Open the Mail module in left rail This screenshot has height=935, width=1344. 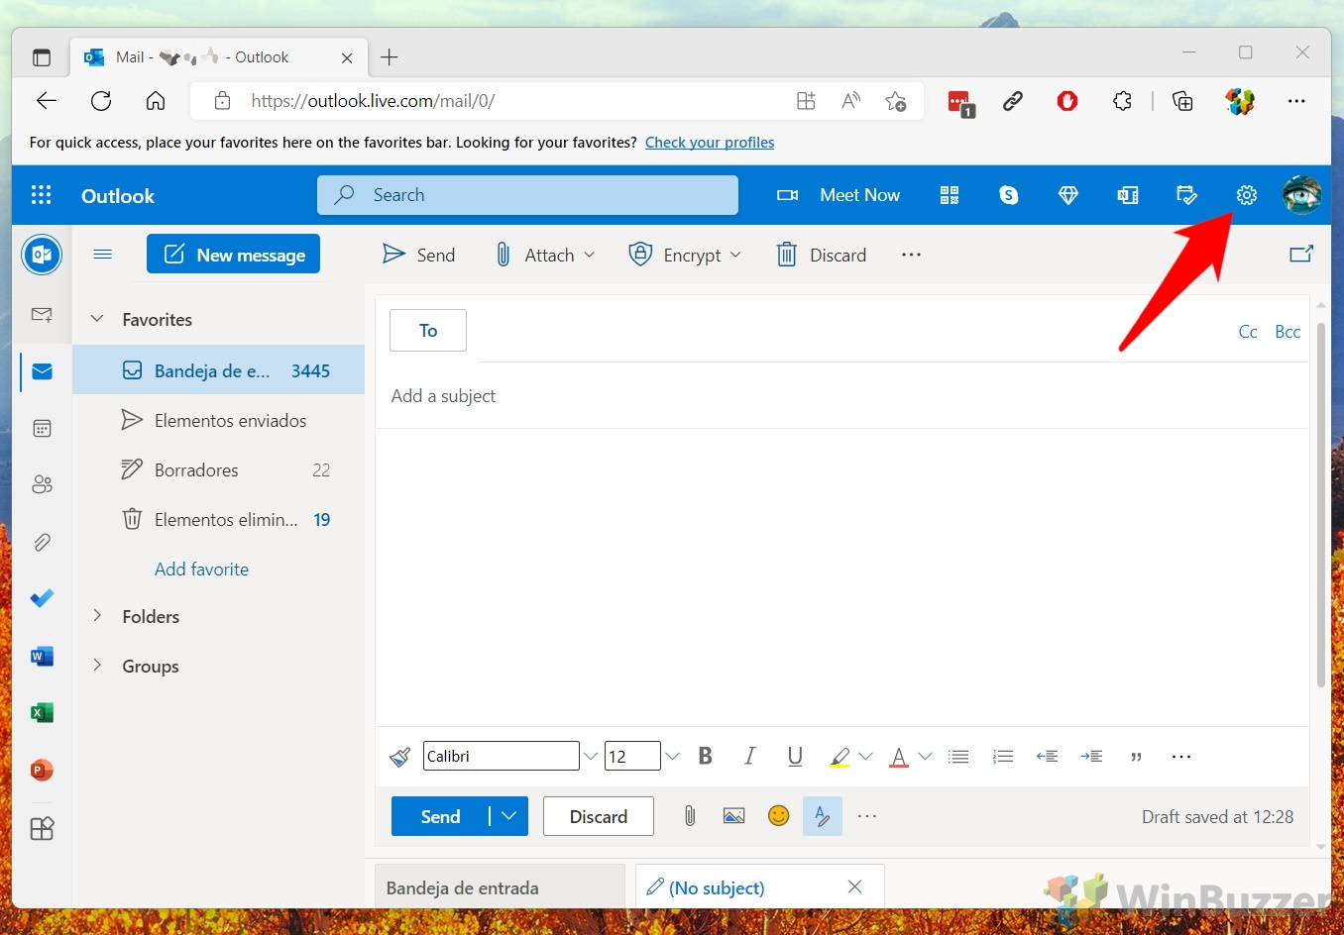(42, 371)
